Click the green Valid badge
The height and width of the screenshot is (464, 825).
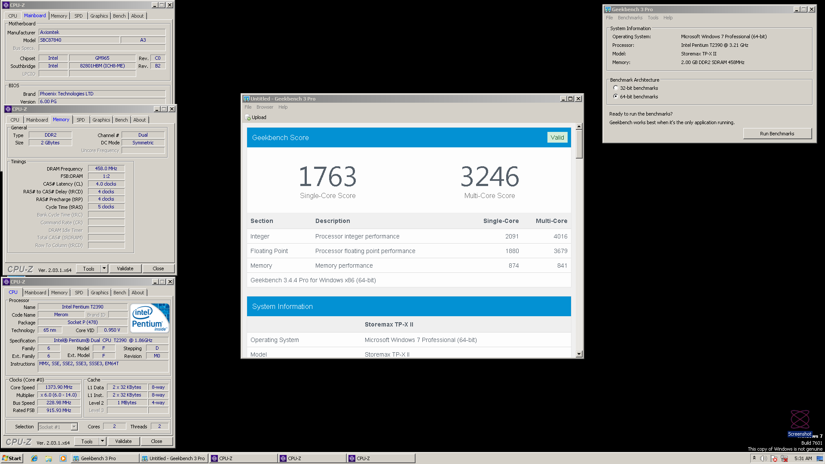[557, 137]
